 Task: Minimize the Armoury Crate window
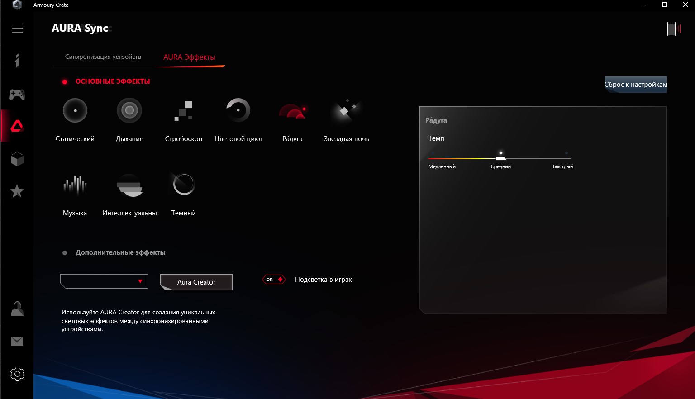(x=644, y=5)
